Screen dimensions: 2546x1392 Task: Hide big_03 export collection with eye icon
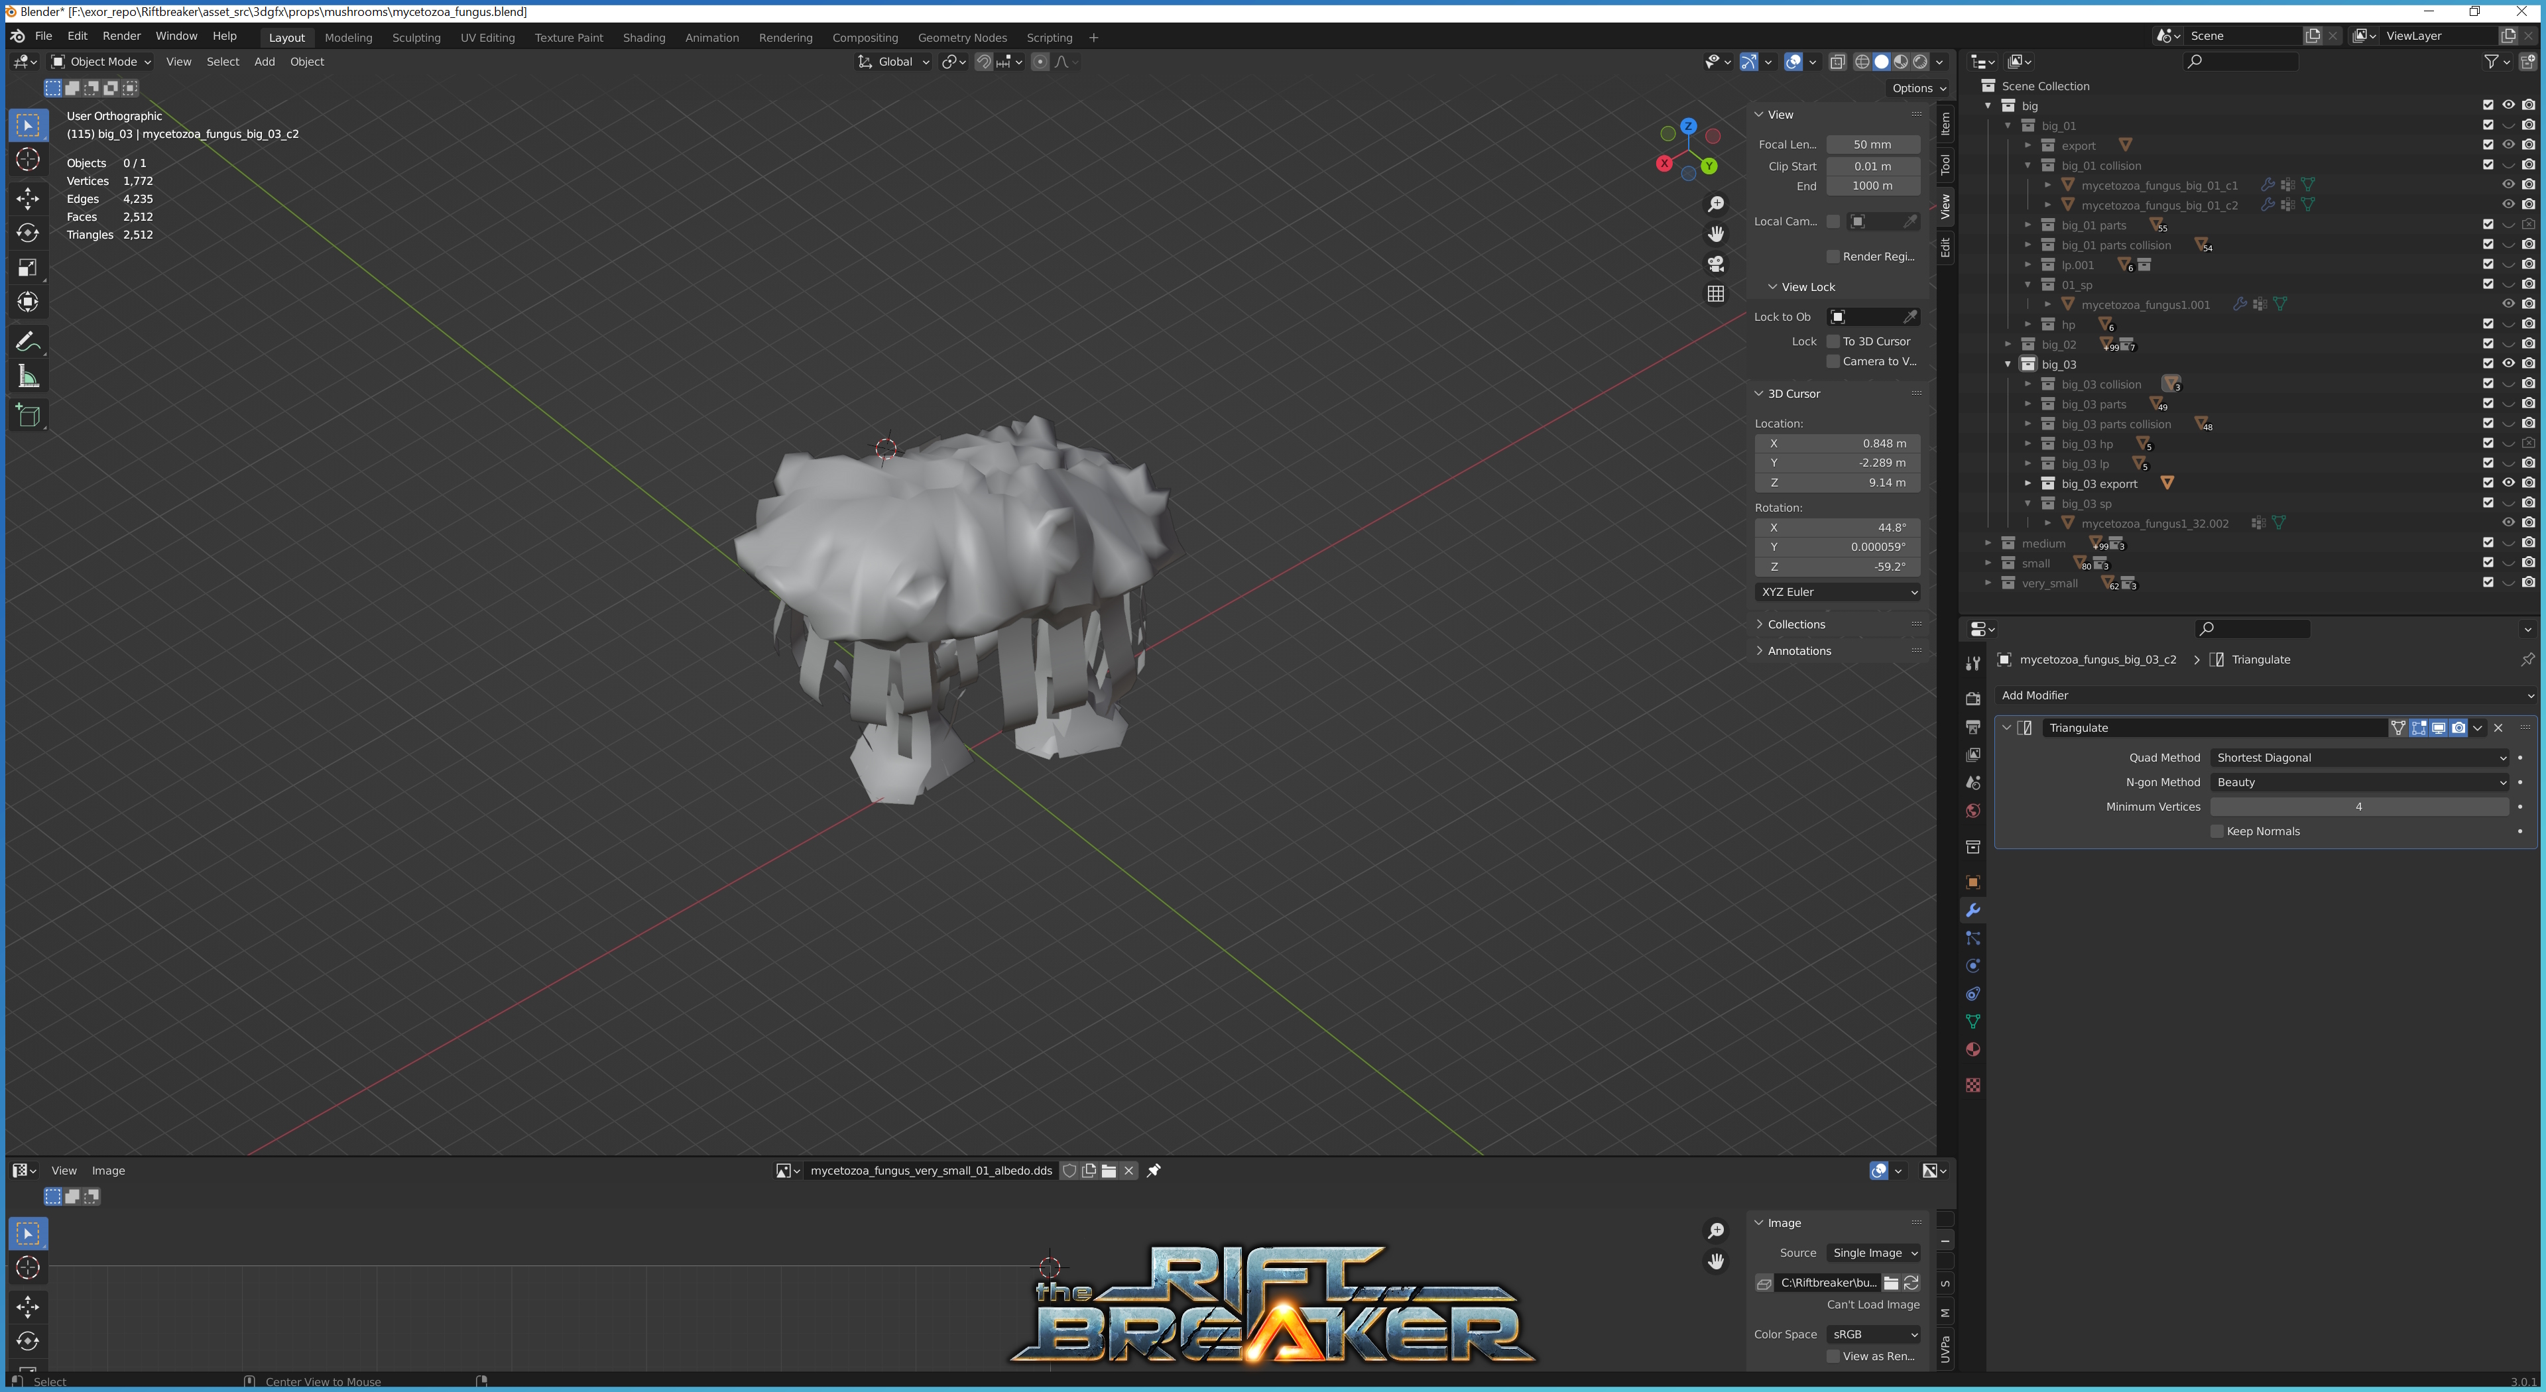click(x=2508, y=483)
